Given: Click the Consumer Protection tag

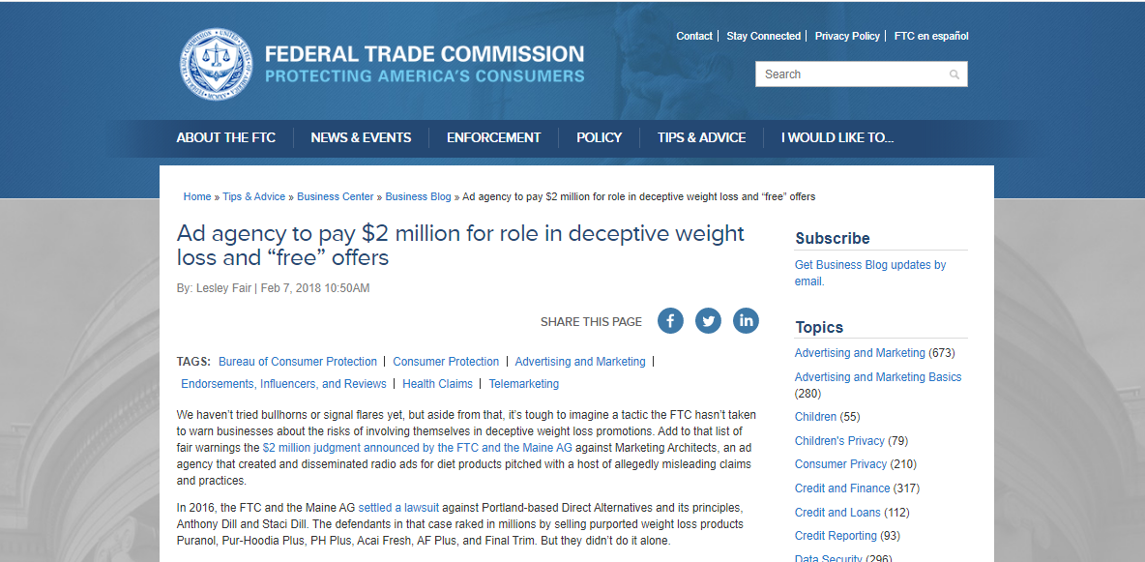Looking at the screenshot, I should [x=446, y=362].
